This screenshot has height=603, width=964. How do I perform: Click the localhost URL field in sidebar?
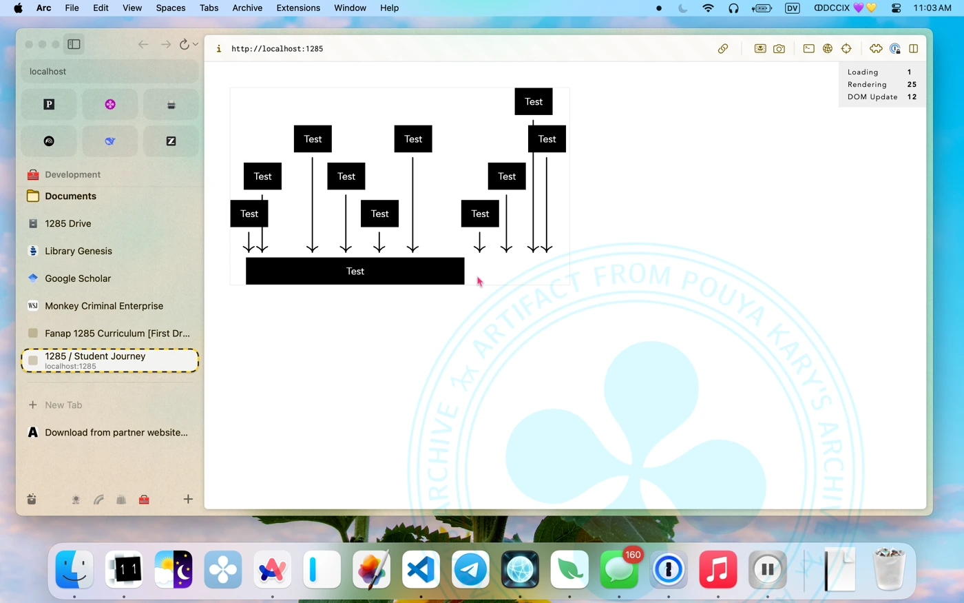(110, 72)
